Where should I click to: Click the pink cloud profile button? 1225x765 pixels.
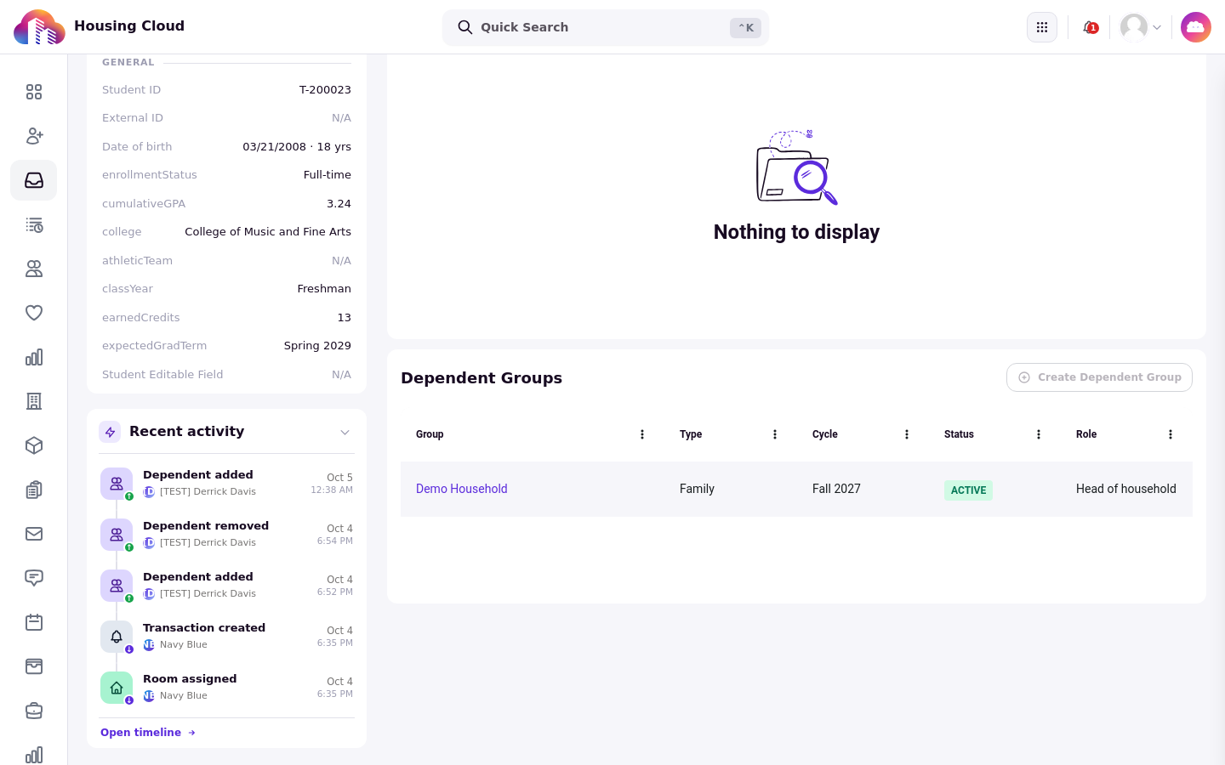pos(1196,27)
